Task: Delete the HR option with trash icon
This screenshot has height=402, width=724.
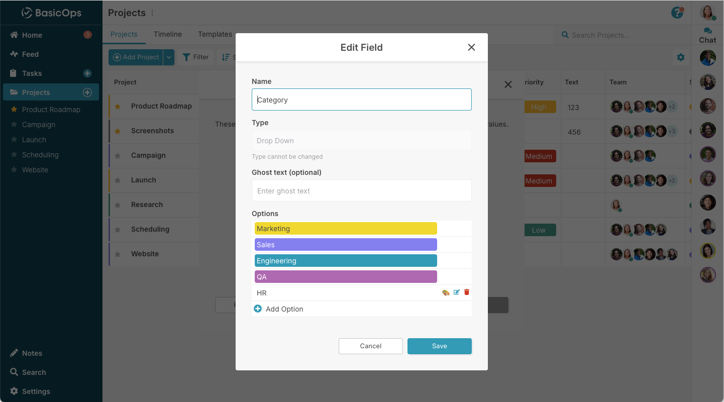Action: point(467,292)
